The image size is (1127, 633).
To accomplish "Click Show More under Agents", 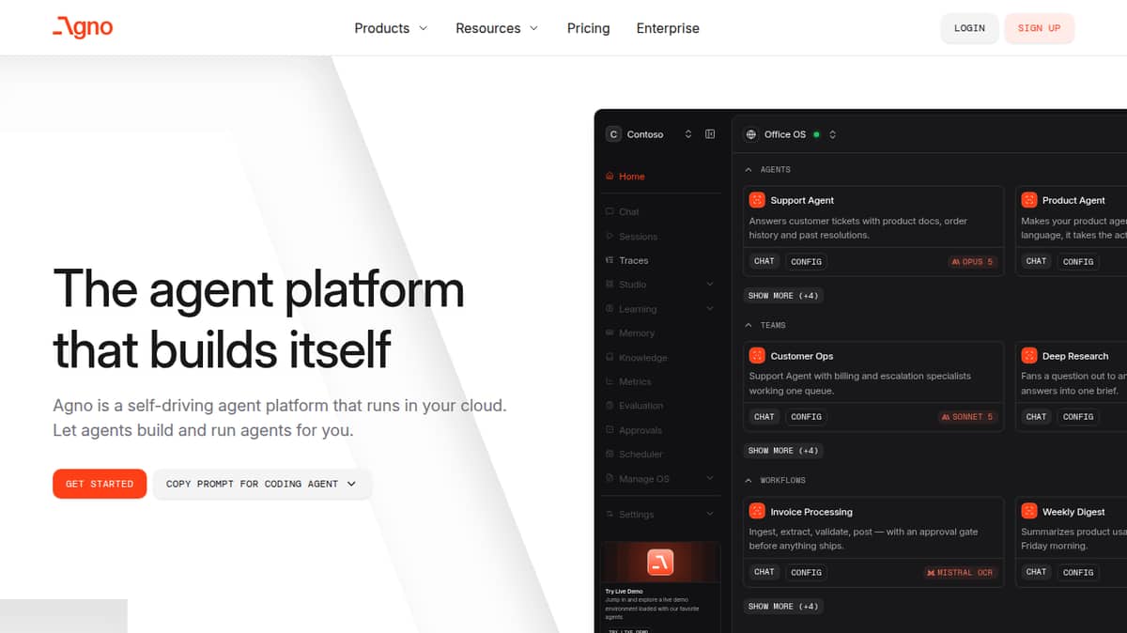I will click(782, 296).
